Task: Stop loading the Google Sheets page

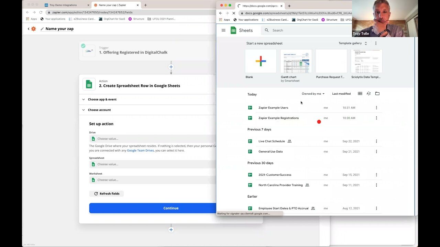Action: [233, 13]
